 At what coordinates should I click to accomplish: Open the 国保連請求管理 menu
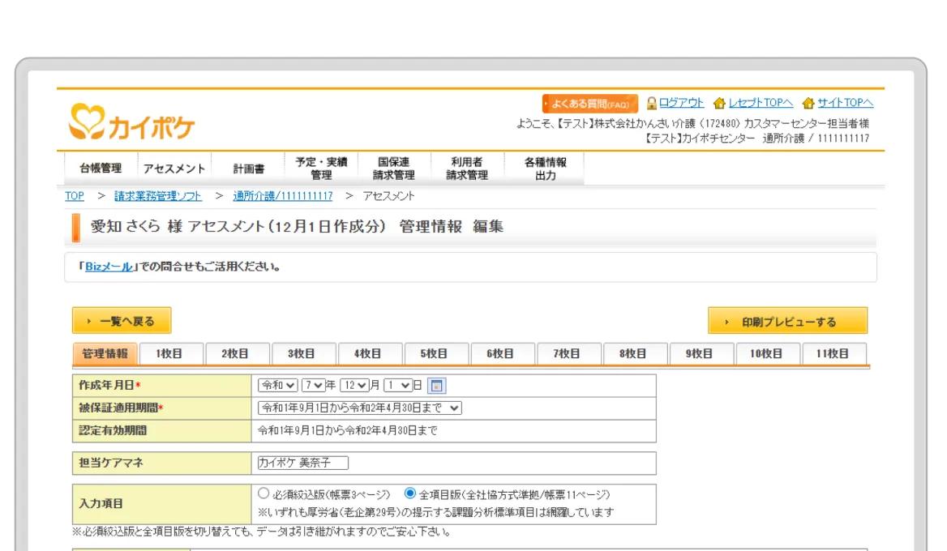[x=393, y=169]
